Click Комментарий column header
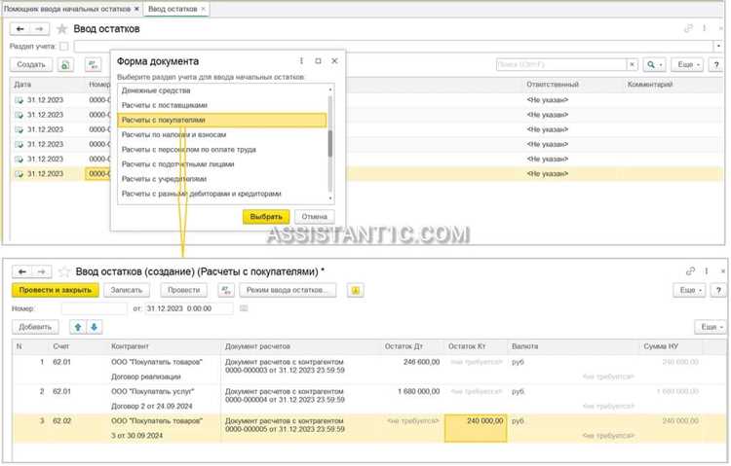 click(x=650, y=85)
